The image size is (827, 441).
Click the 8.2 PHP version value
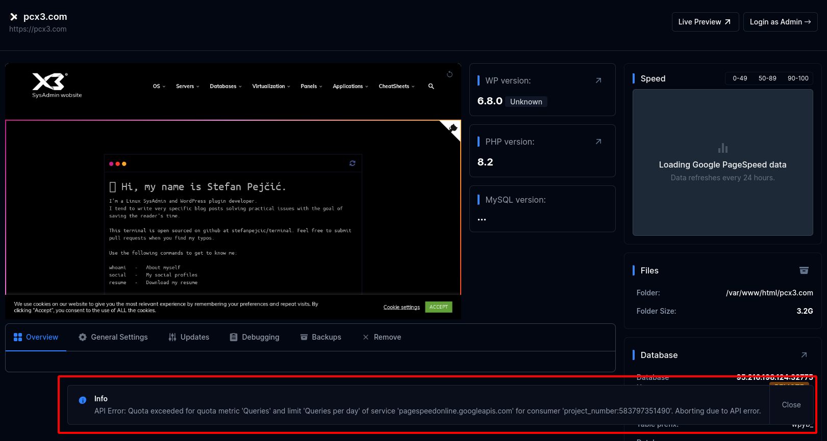485,162
